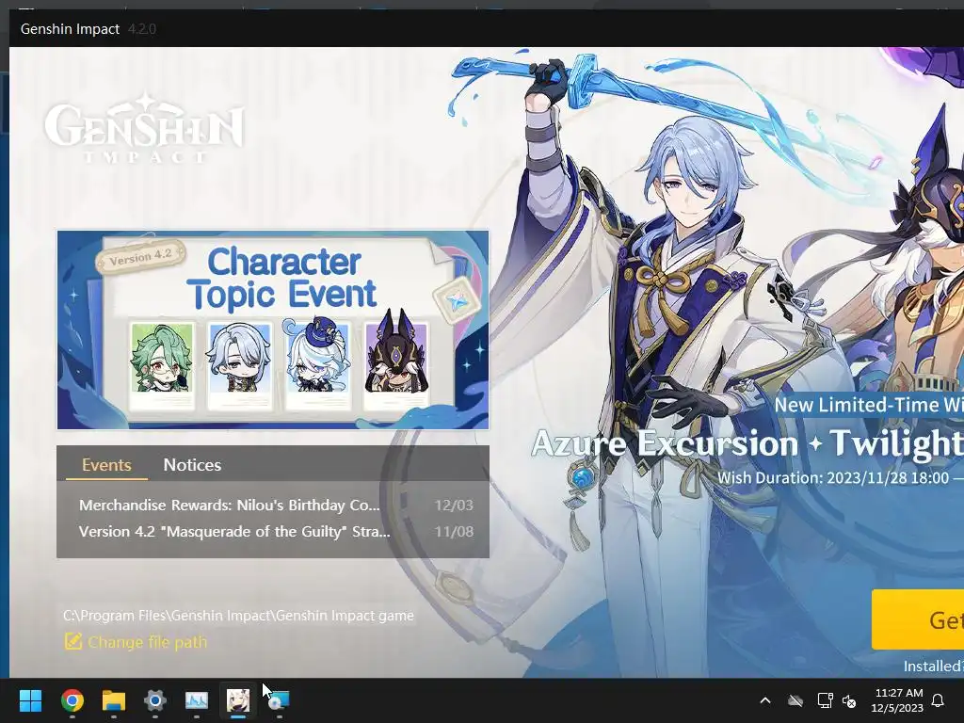Open File Explorer from the taskbar

pos(114,700)
